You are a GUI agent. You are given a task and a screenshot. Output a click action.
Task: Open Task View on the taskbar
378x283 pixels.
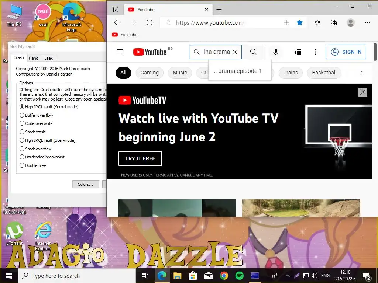pyautogui.click(x=145, y=276)
